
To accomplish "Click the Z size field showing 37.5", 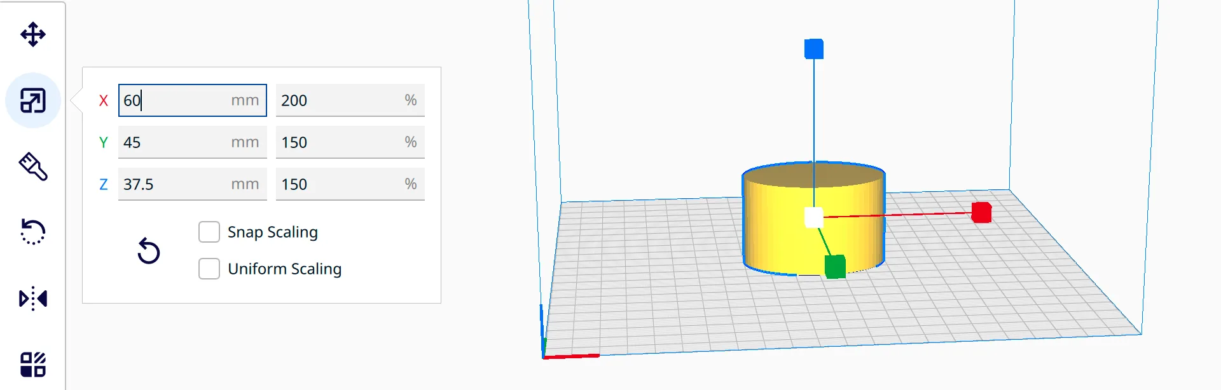I will coord(193,184).
